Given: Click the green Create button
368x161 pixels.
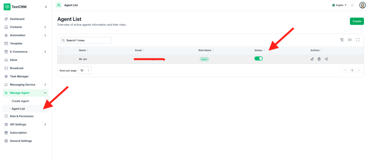Looking at the screenshot, I should [x=356, y=21].
